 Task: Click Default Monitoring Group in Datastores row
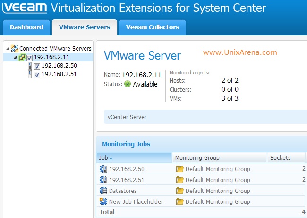click(218, 191)
